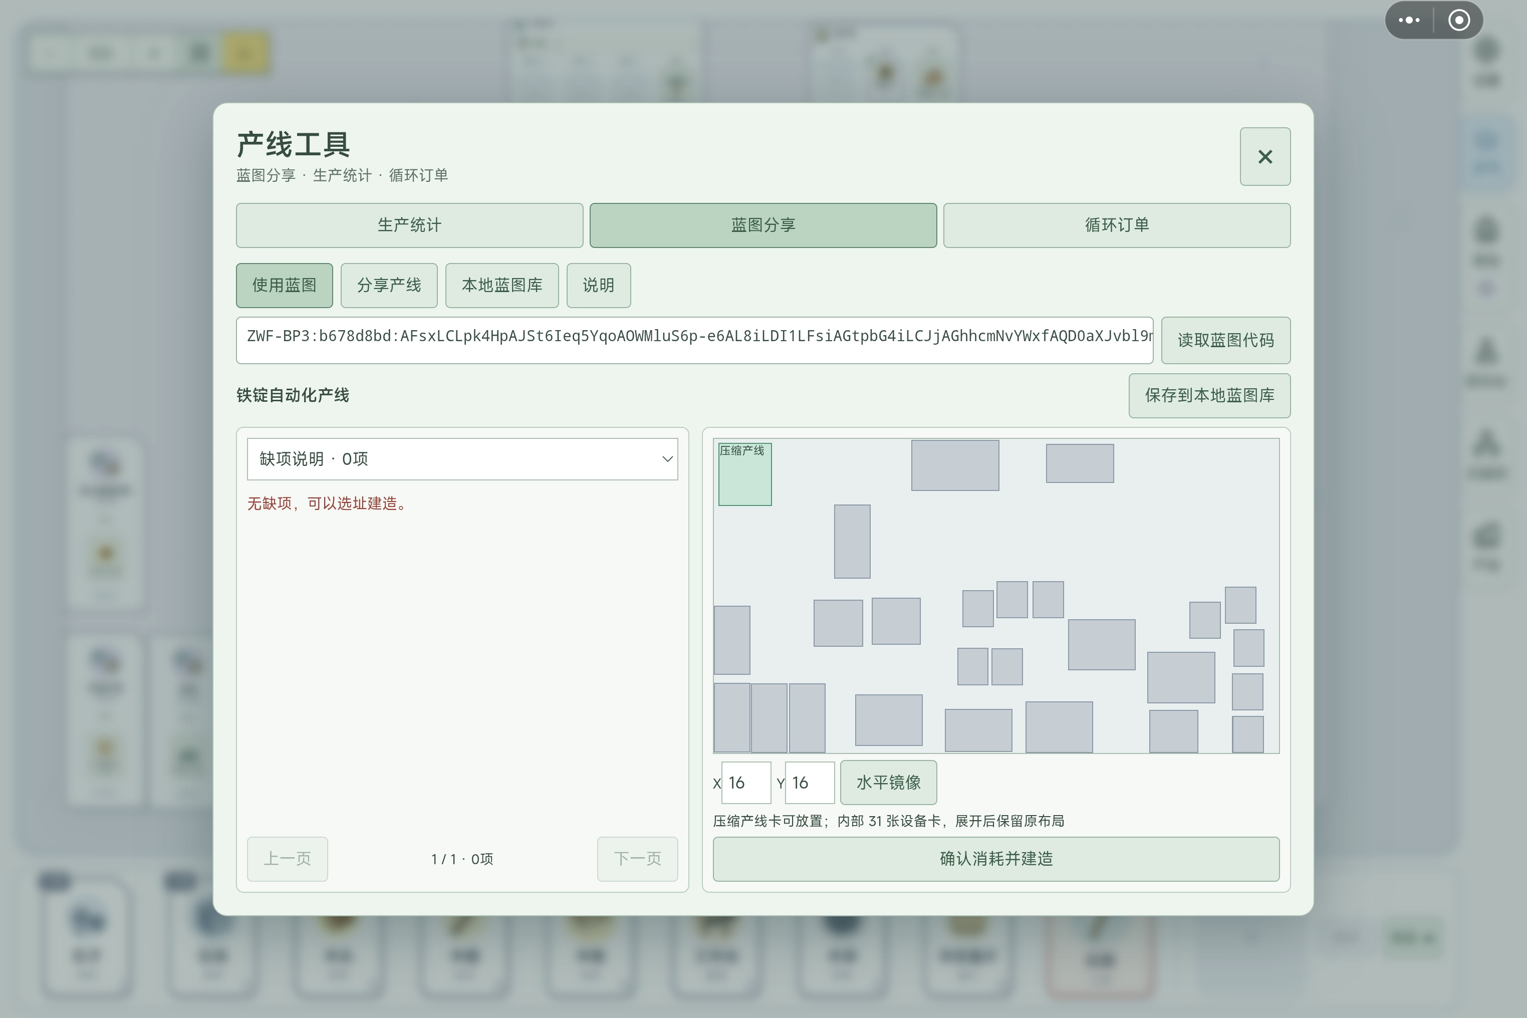Open the mini-program more options menu

coord(1409,20)
